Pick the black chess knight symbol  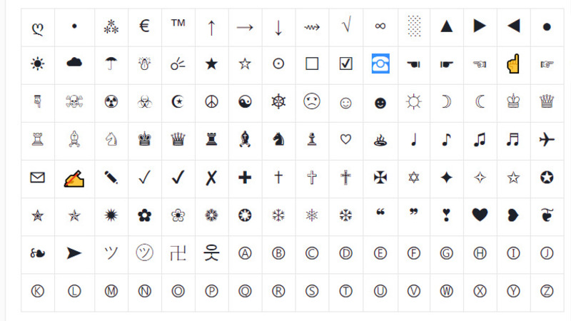click(x=278, y=139)
